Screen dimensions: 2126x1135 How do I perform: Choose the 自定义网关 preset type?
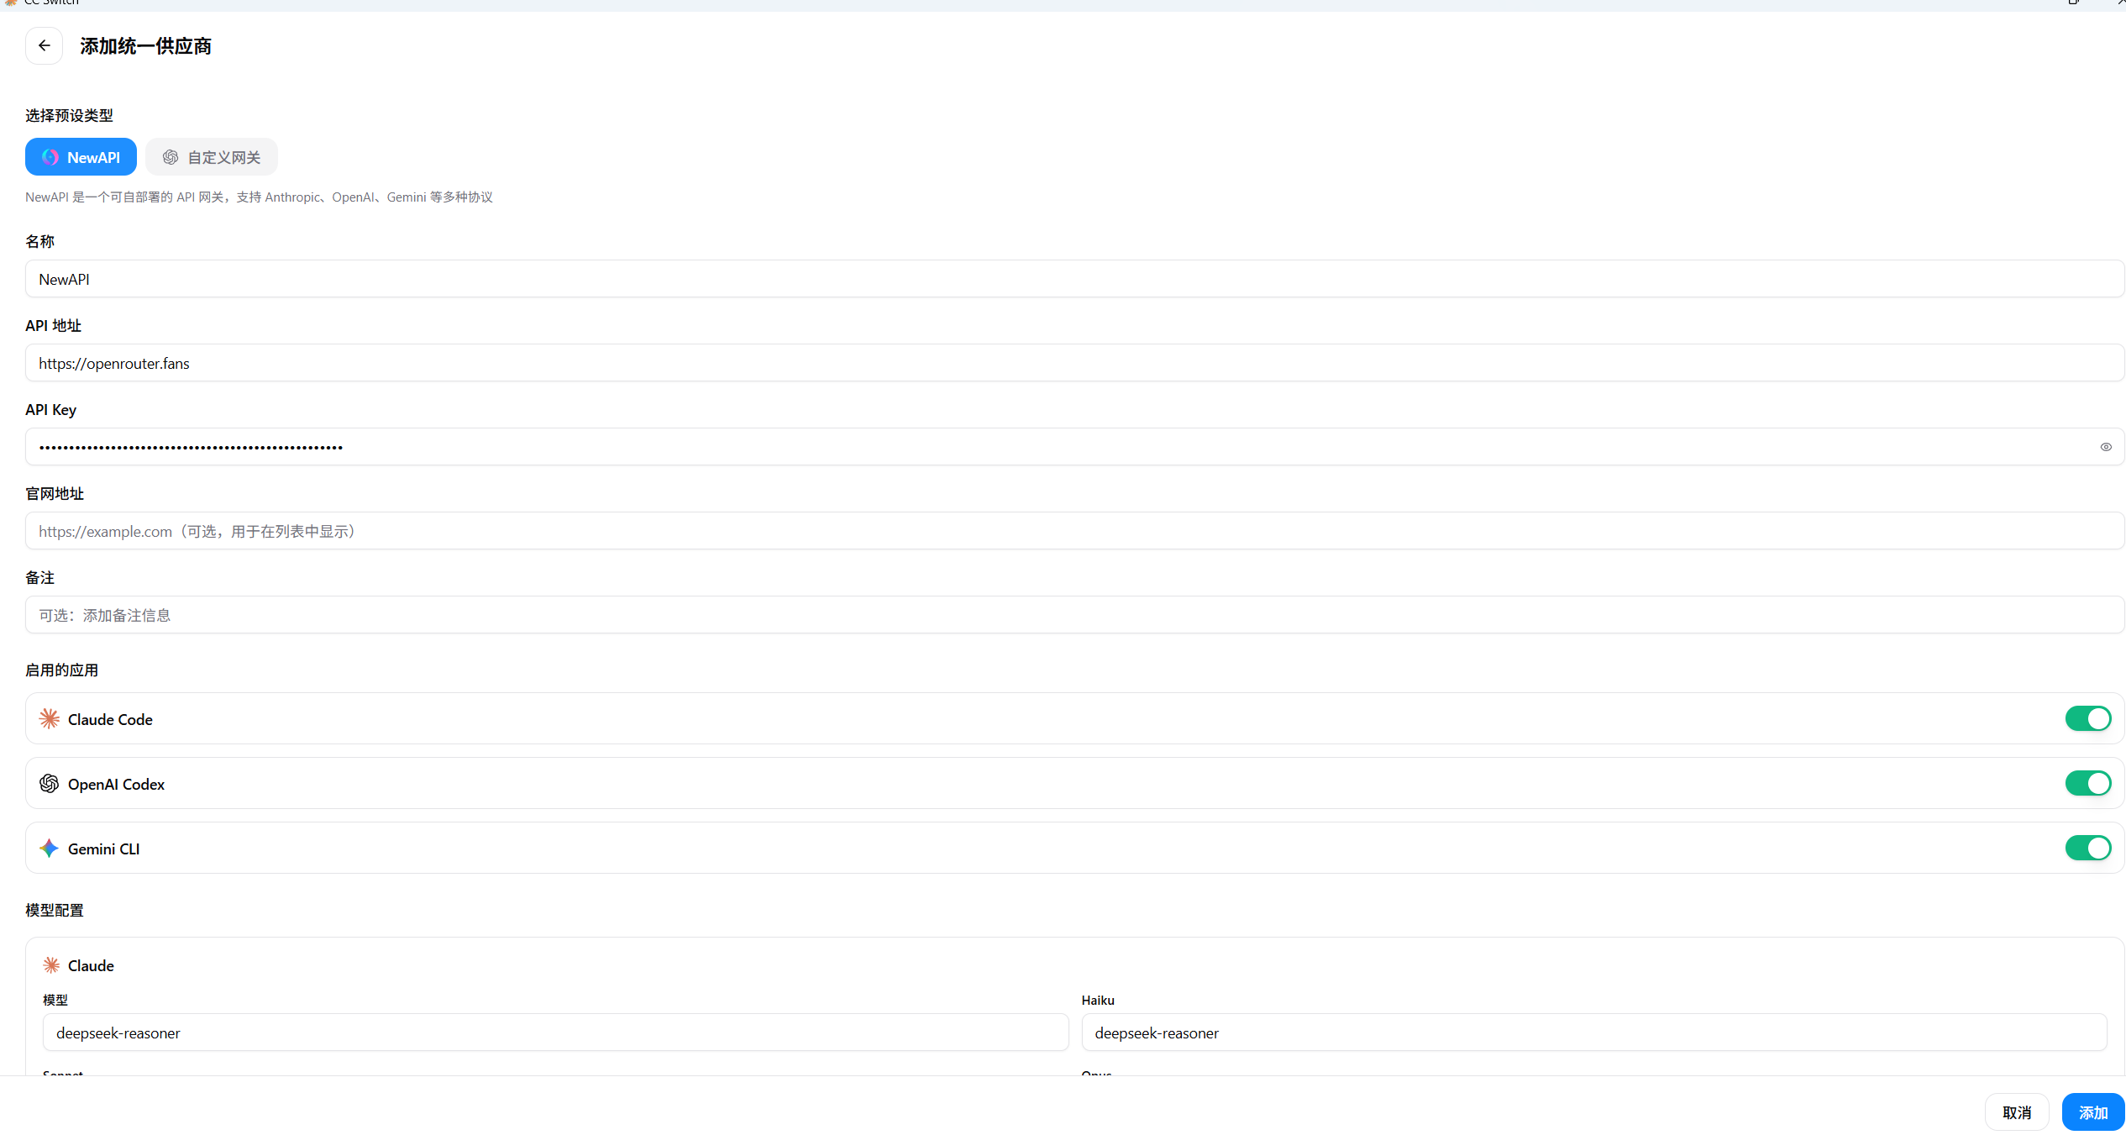[212, 157]
